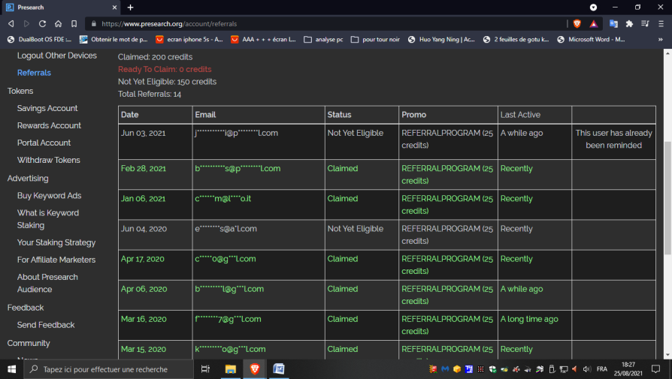Open Savings Account in sidebar
Viewport: 672px width, 379px height.
47,108
